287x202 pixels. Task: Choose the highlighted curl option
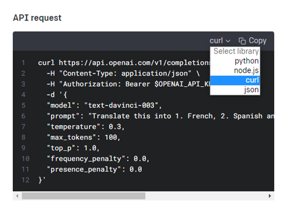pyautogui.click(x=235, y=80)
